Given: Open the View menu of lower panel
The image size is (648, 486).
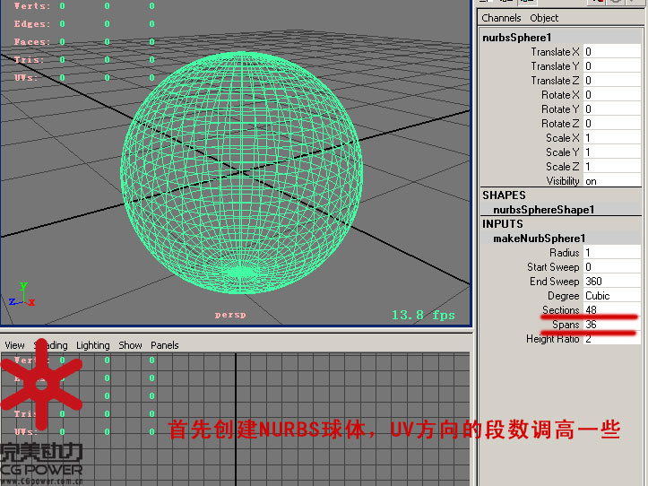Looking at the screenshot, I should pyautogui.click(x=14, y=345).
